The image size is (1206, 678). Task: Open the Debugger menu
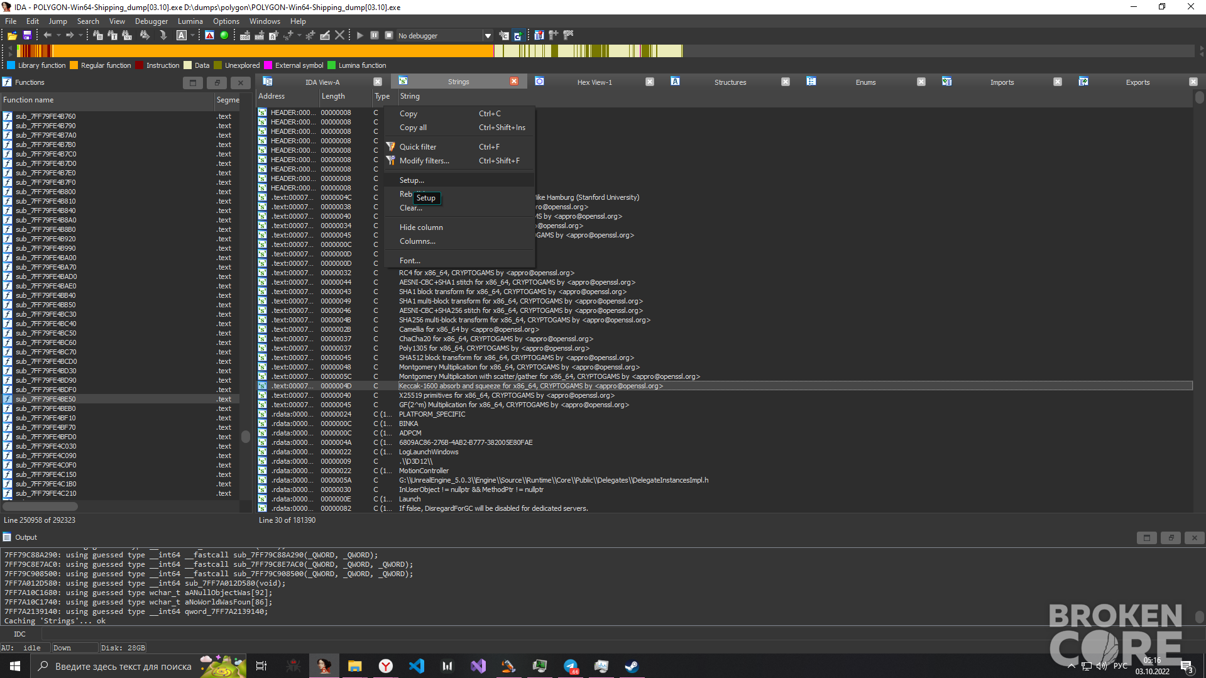151,21
